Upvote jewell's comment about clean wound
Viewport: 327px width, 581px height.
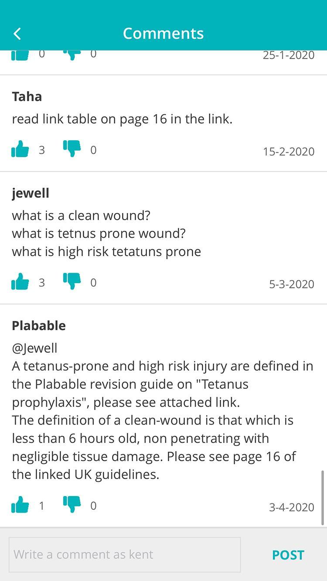[x=20, y=282]
